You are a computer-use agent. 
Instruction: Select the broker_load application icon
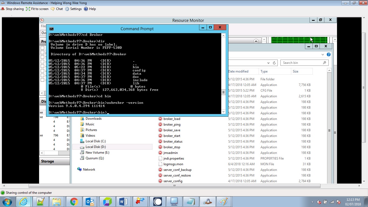point(160,119)
